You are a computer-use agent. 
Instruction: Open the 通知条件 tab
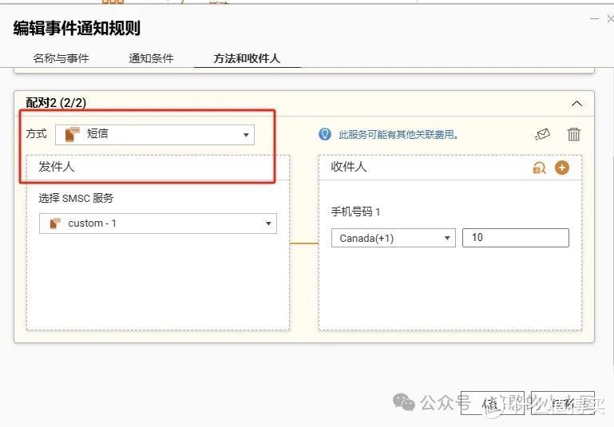point(151,58)
